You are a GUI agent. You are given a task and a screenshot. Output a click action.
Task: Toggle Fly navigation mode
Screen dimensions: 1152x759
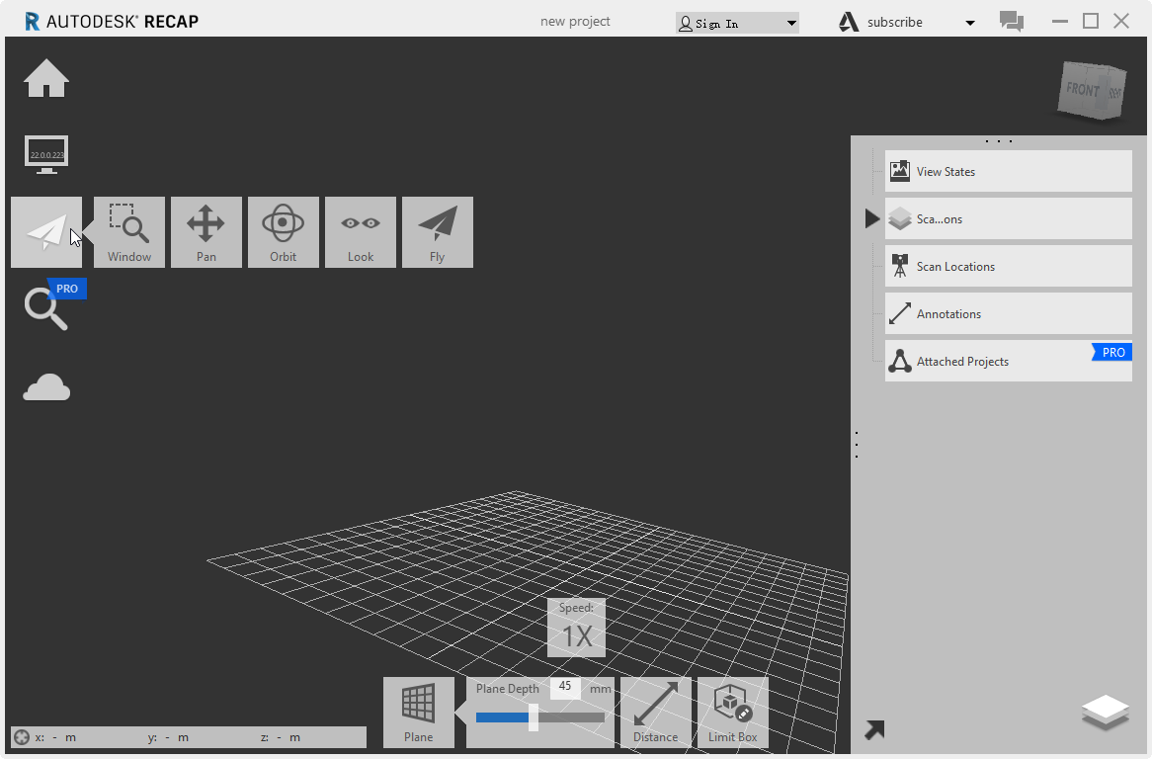[x=437, y=231]
